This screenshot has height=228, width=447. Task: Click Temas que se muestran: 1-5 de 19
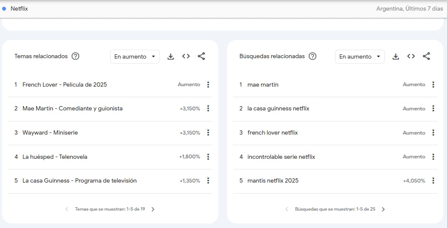(110, 209)
